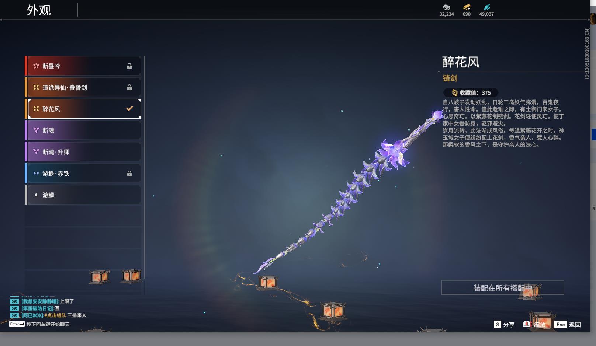Image resolution: width=596 pixels, height=346 pixels.
Task: Open player name [笨蛋破防日记] in chat
Action: tap(38, 308)
